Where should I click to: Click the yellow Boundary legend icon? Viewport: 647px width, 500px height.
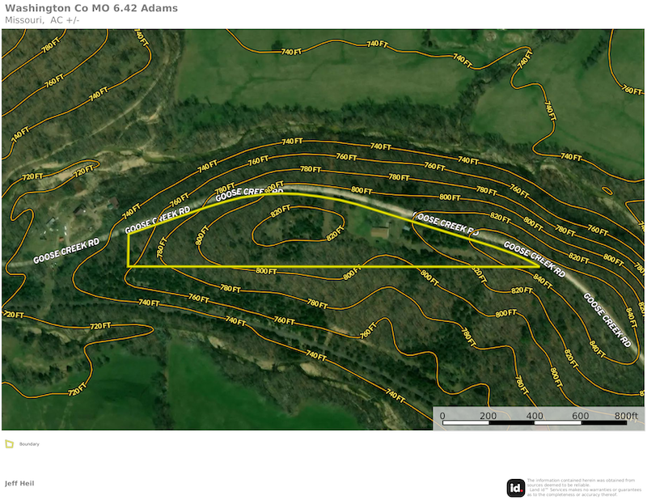click(x=9, y=443)
